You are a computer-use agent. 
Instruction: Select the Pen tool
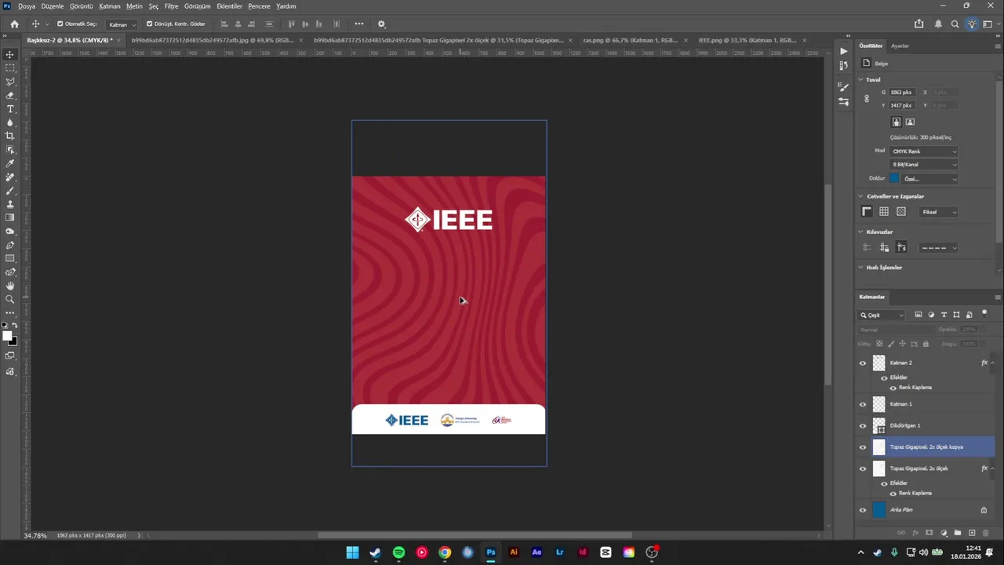(x=10, y=245)
